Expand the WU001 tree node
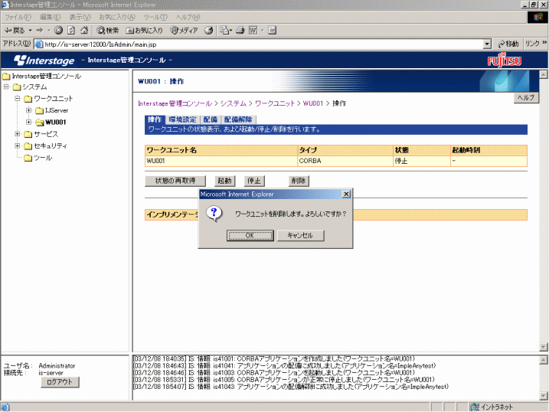 [x=28, y=122]
